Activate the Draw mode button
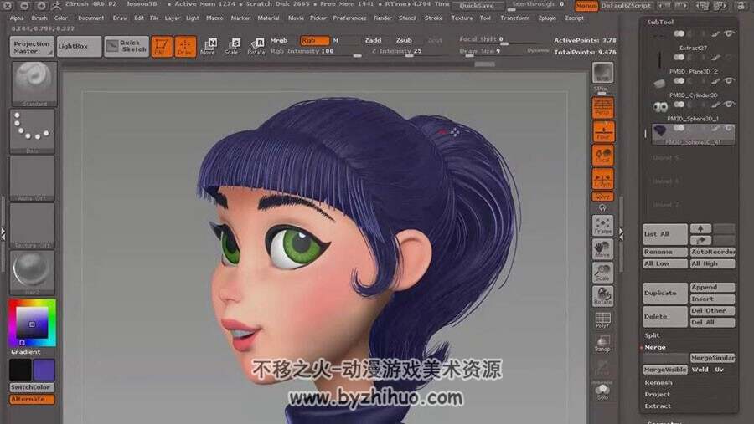The width and height of the screenshot is (754, 424). pyautogui.click(x=185, y=47)
